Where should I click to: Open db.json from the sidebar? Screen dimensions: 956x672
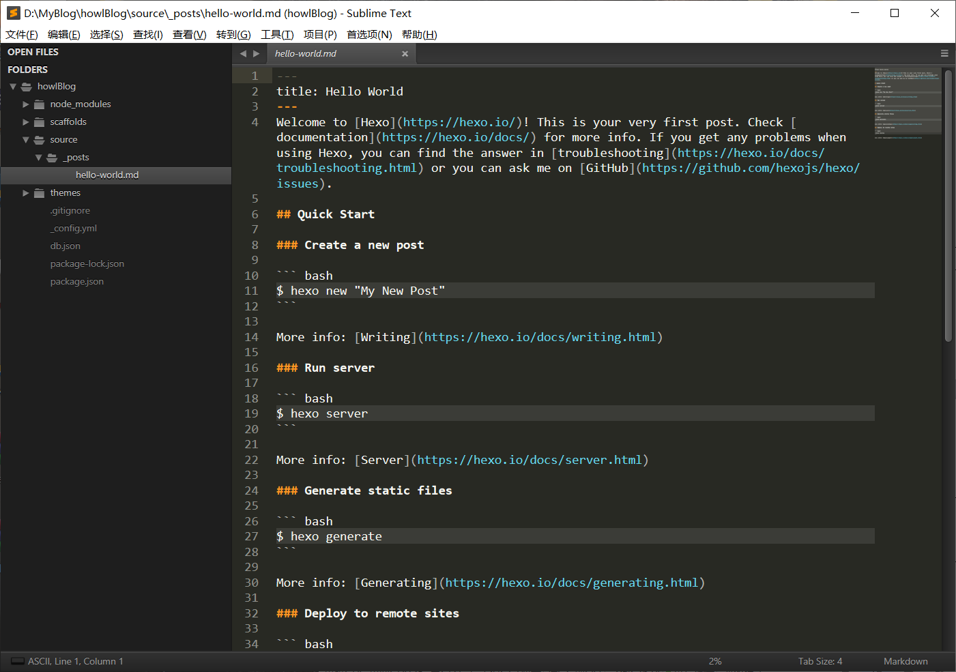[x=66, y=246]
